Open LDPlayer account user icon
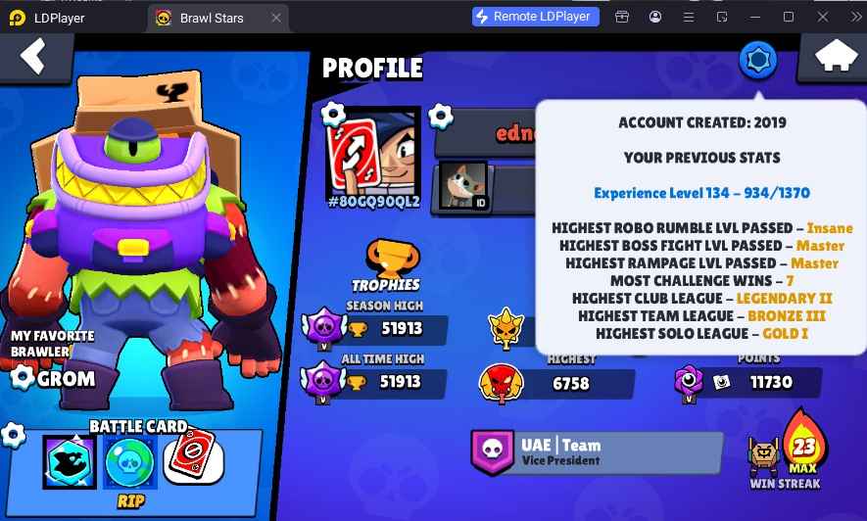The image size is (867, 521). tap(655, 17)
